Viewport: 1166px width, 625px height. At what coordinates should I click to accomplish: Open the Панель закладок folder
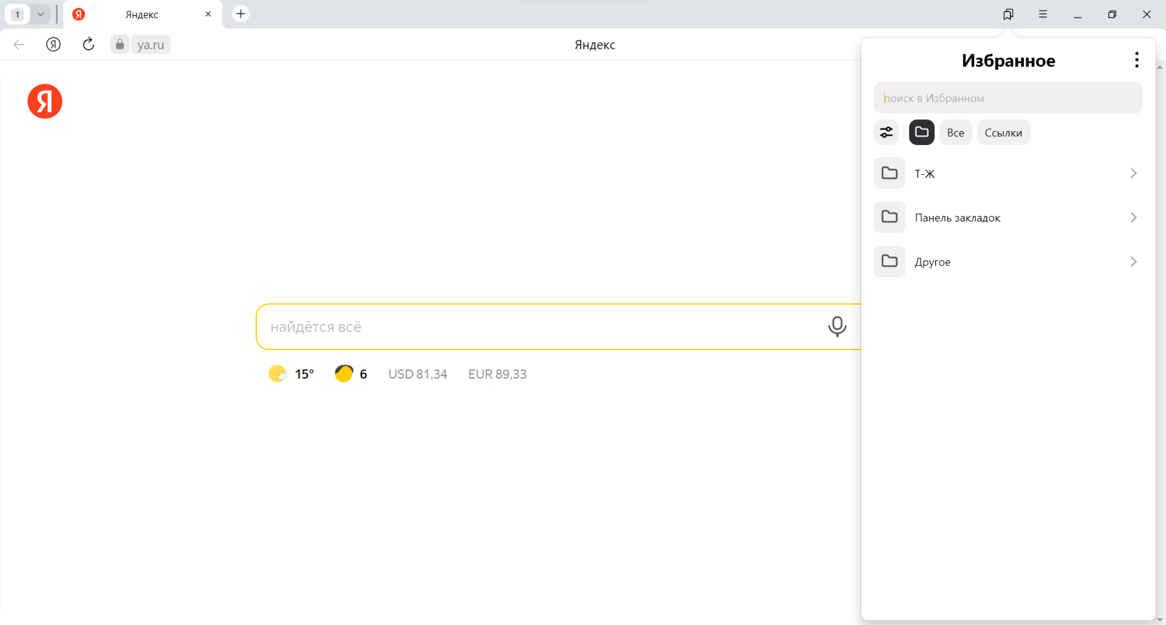coord(1008,217)
